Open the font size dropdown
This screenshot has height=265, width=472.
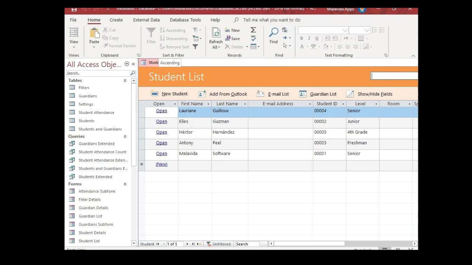point(367,30)
